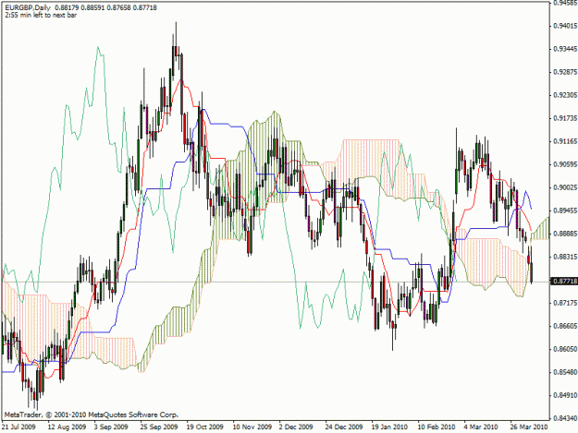Click the 10 Nov 2009 date label

click(252, 427)
